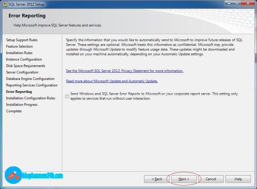Enable Send Windows and SQL Server Error Reports checkbox
The image size is (257, 189).
(x=68, y=96)
